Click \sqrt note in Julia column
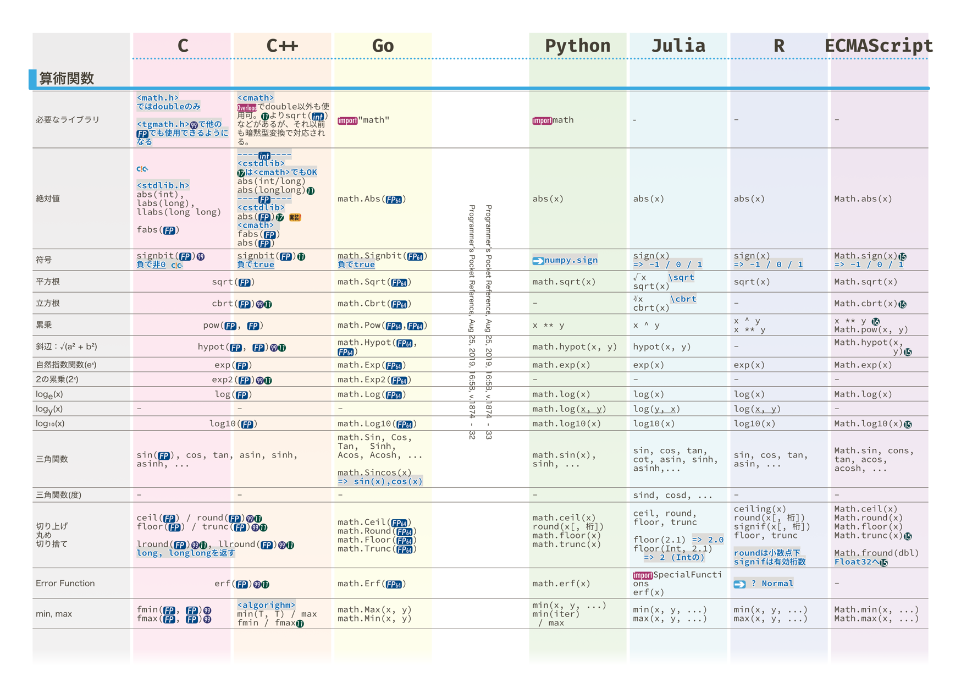This screenshot has width=961, height=682. (x=681, y=278)
